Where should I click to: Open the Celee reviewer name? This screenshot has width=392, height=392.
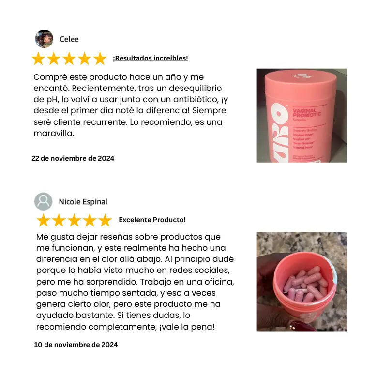(x=69, y=39)
